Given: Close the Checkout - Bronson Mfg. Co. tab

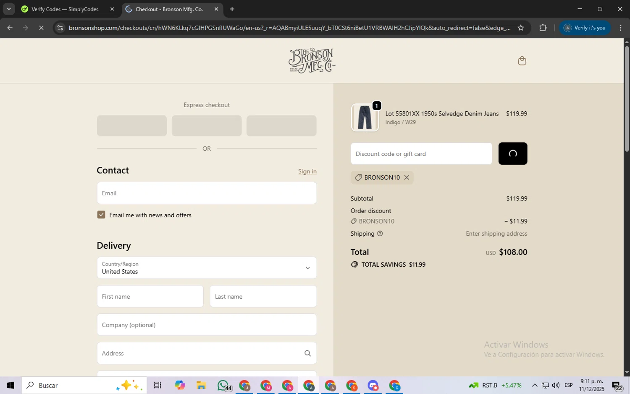Looking at the screenshot, I should pos(216,9).
